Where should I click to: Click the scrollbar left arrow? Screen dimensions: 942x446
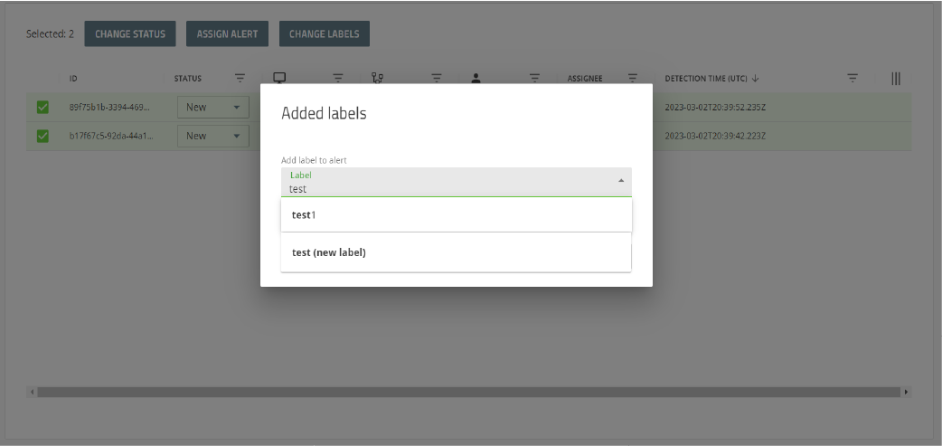click(32, 392)
